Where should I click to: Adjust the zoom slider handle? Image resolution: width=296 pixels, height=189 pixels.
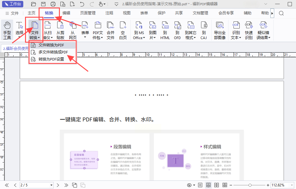tap(250, 185)
